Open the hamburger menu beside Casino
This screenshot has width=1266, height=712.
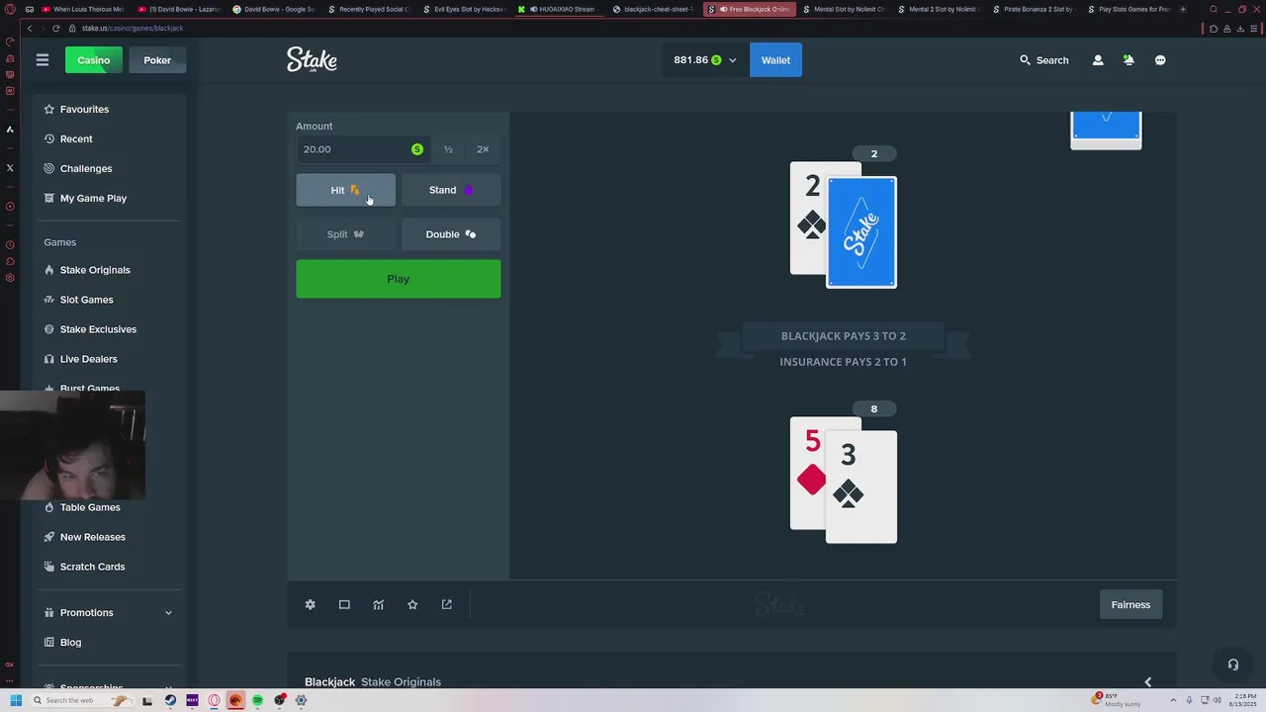pos(43,60)
